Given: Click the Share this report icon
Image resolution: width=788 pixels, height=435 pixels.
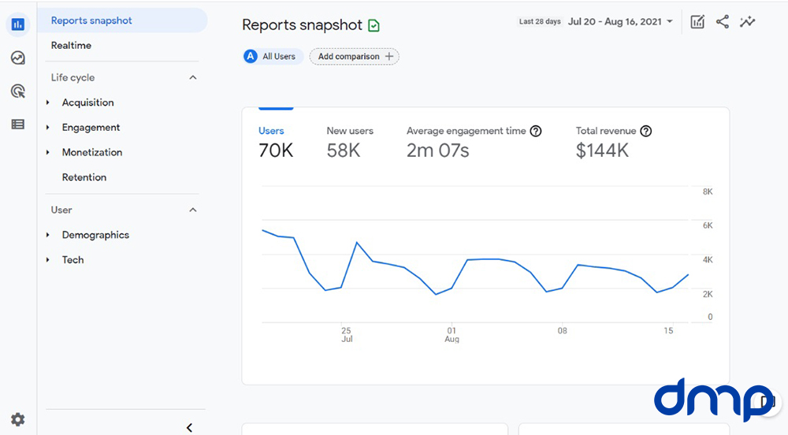Looking at the screenshot, I should click(723, 22).
